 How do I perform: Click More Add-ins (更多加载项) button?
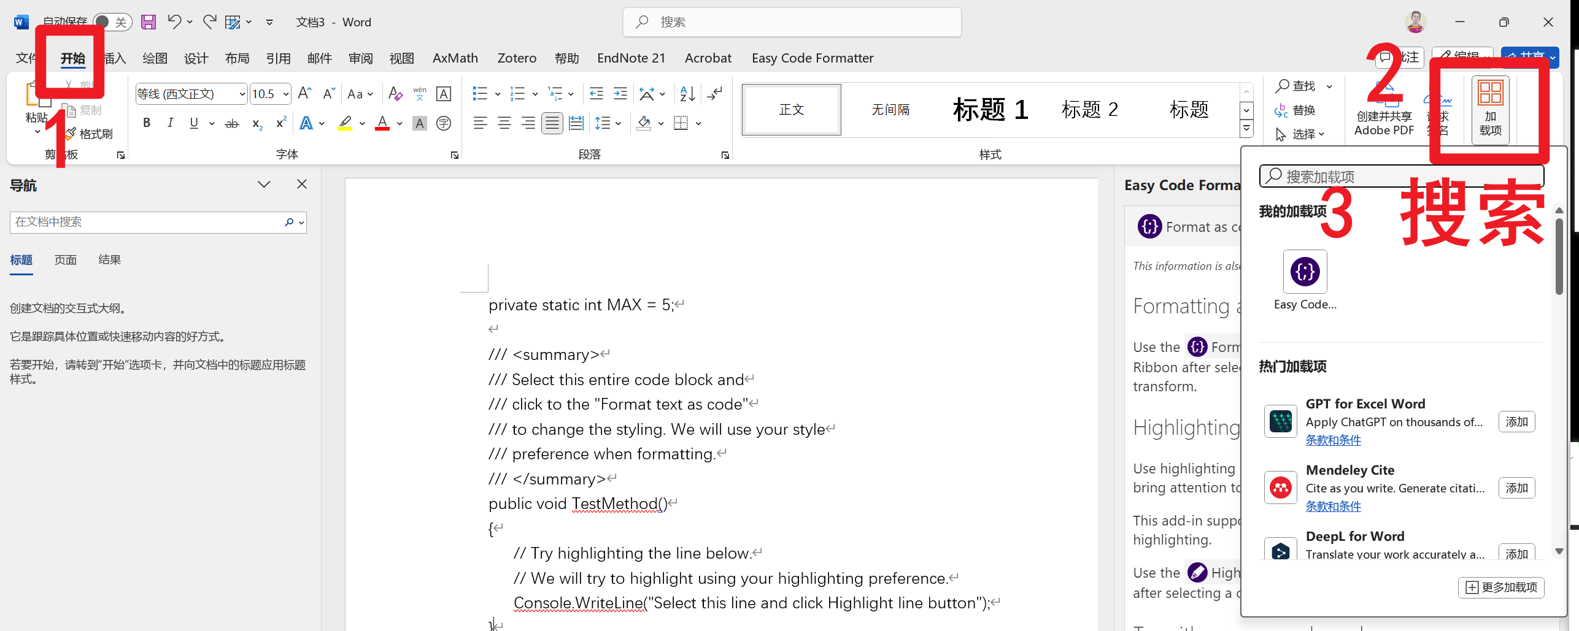tap(1501, 587)
